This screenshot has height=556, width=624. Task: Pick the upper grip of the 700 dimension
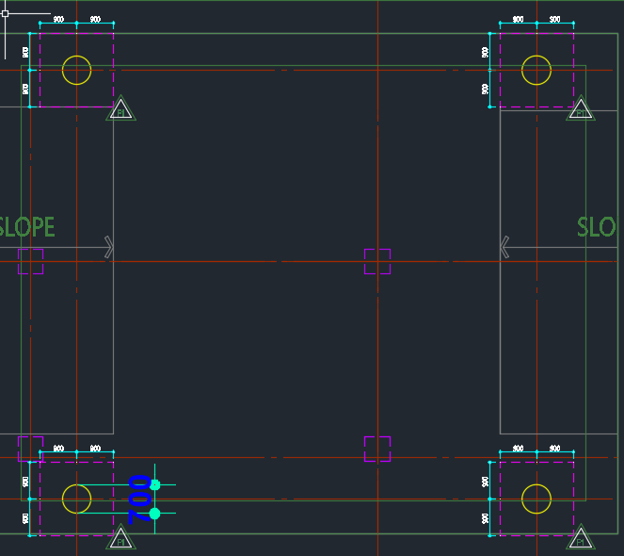(154, 485)
